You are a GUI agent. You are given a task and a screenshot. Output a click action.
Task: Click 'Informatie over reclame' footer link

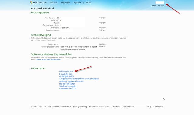point(99,107)
